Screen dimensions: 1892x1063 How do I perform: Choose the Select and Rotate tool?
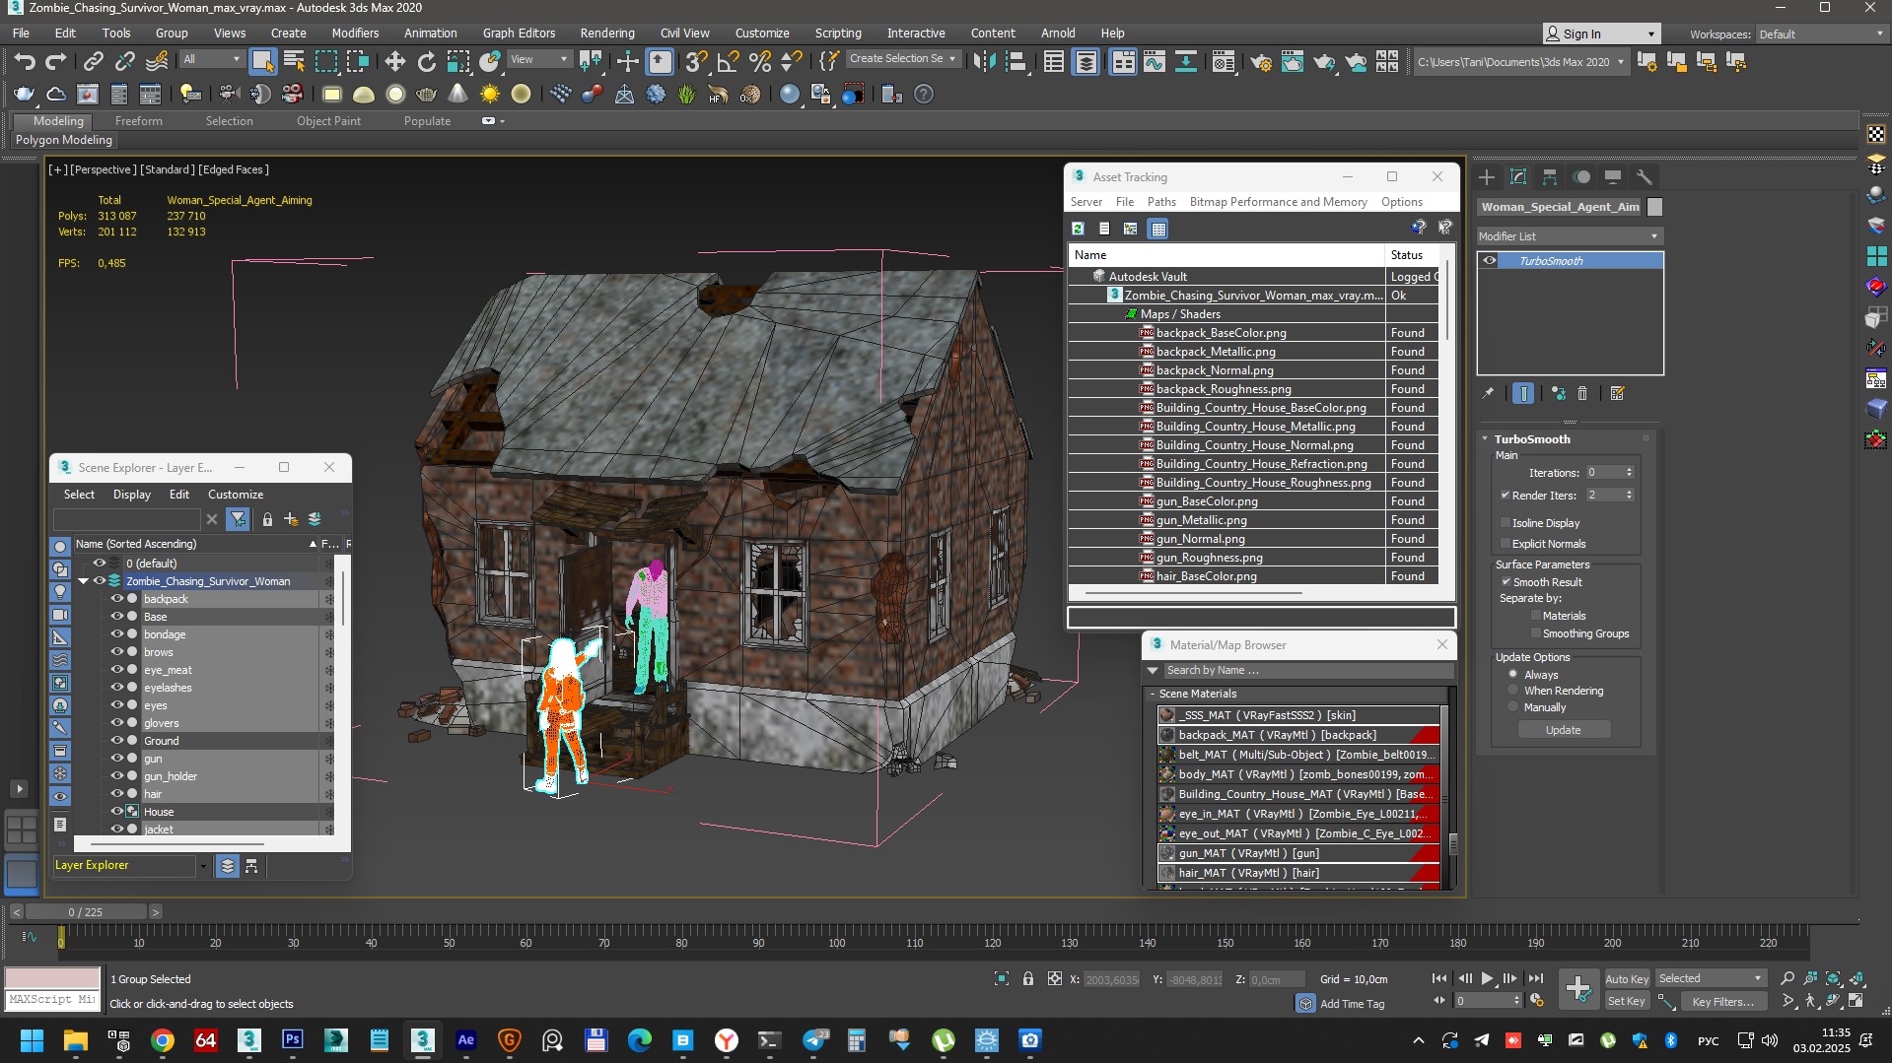click(x=427, y=61)
